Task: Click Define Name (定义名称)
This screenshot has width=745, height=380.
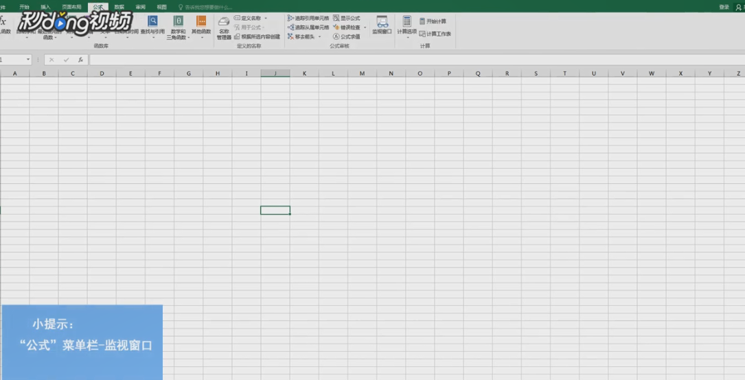Action: (x=248, y=18)
